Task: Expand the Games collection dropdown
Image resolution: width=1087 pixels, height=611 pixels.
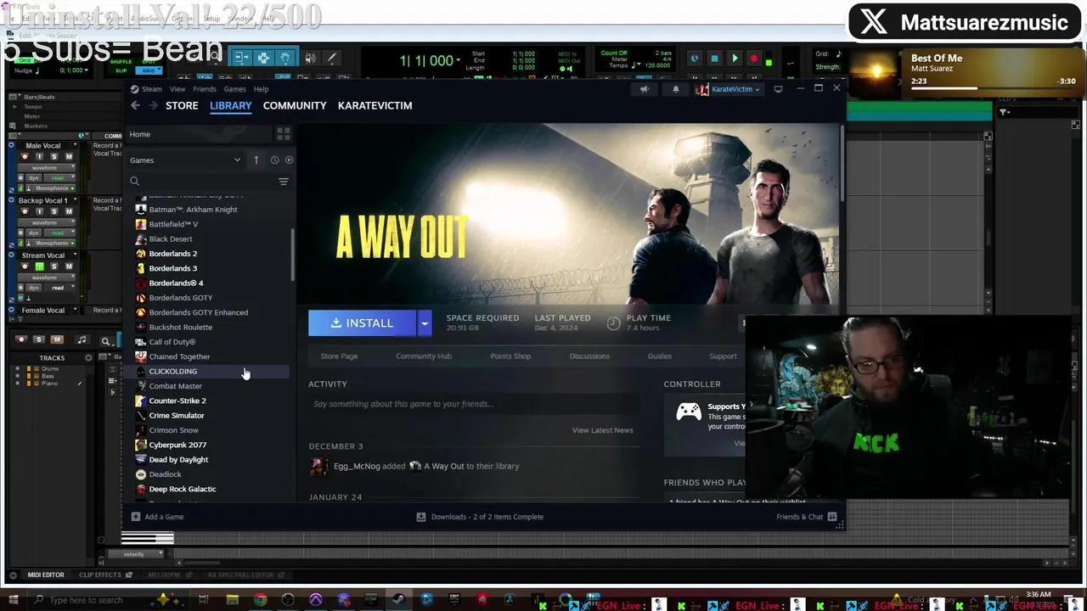Action: point(237,160)
